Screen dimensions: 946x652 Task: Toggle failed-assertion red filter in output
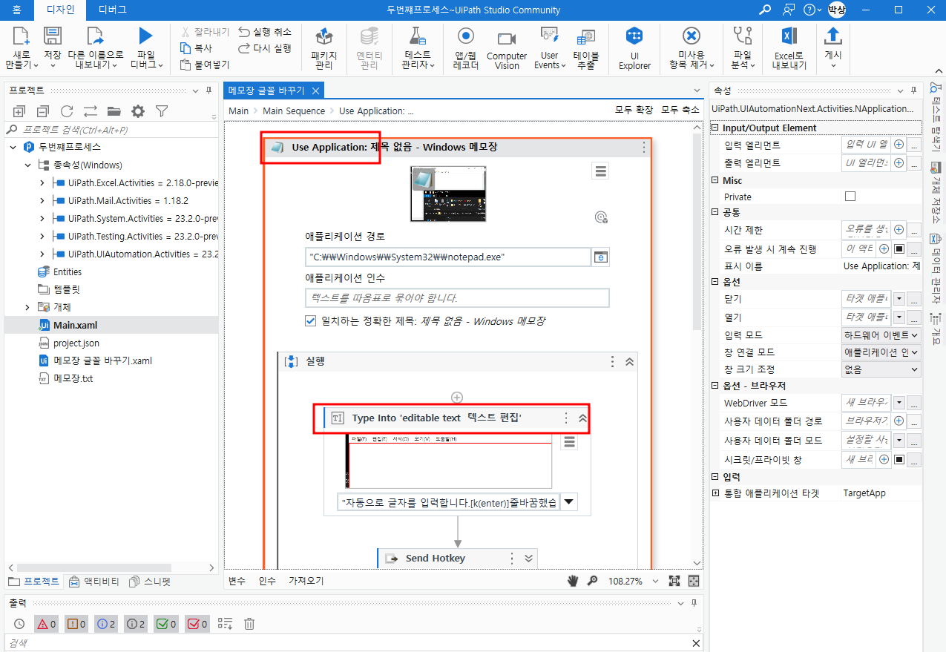point(197,624)
